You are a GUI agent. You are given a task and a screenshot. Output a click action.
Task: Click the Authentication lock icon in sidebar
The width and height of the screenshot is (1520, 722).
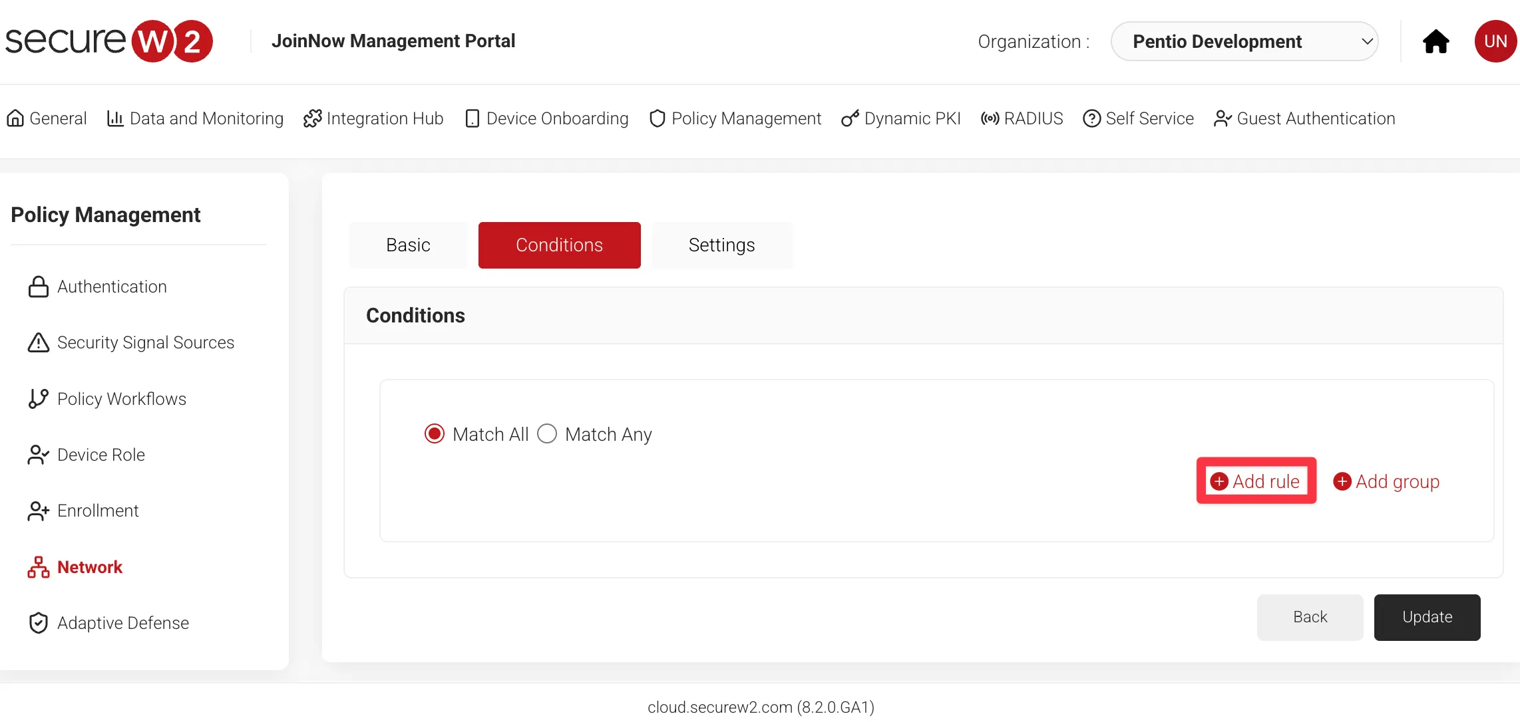coord(38,287)
